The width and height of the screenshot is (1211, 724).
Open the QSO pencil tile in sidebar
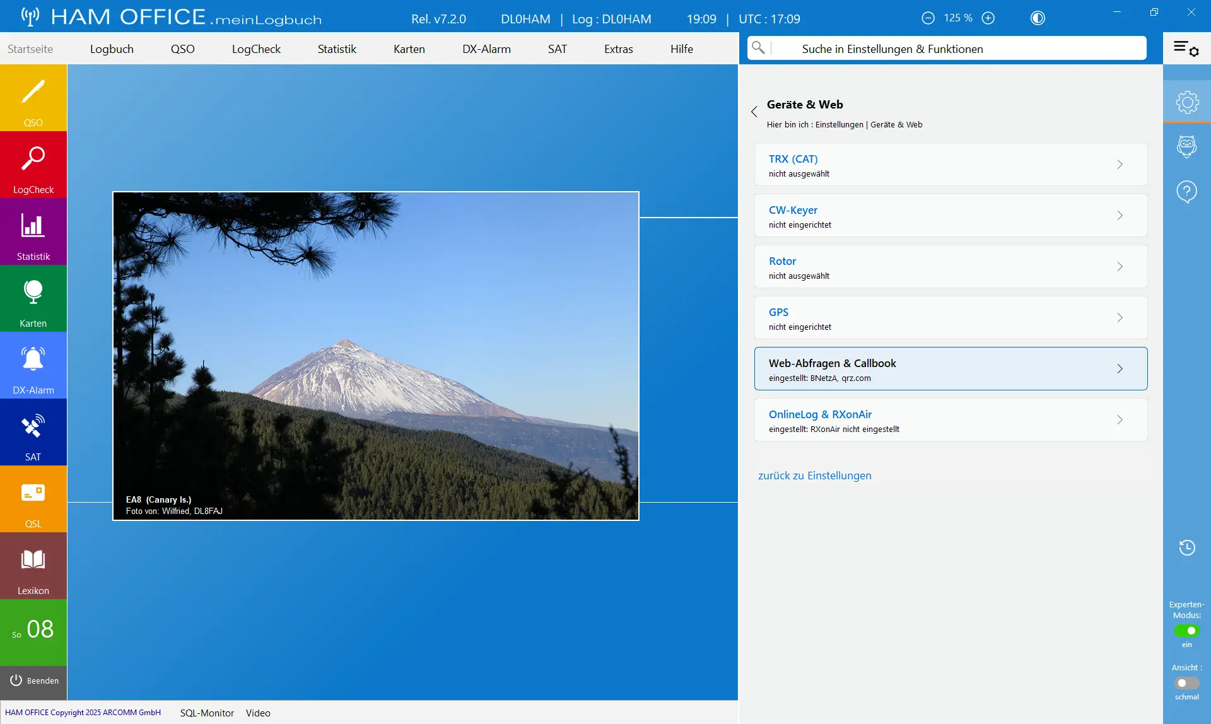[33, 98]
